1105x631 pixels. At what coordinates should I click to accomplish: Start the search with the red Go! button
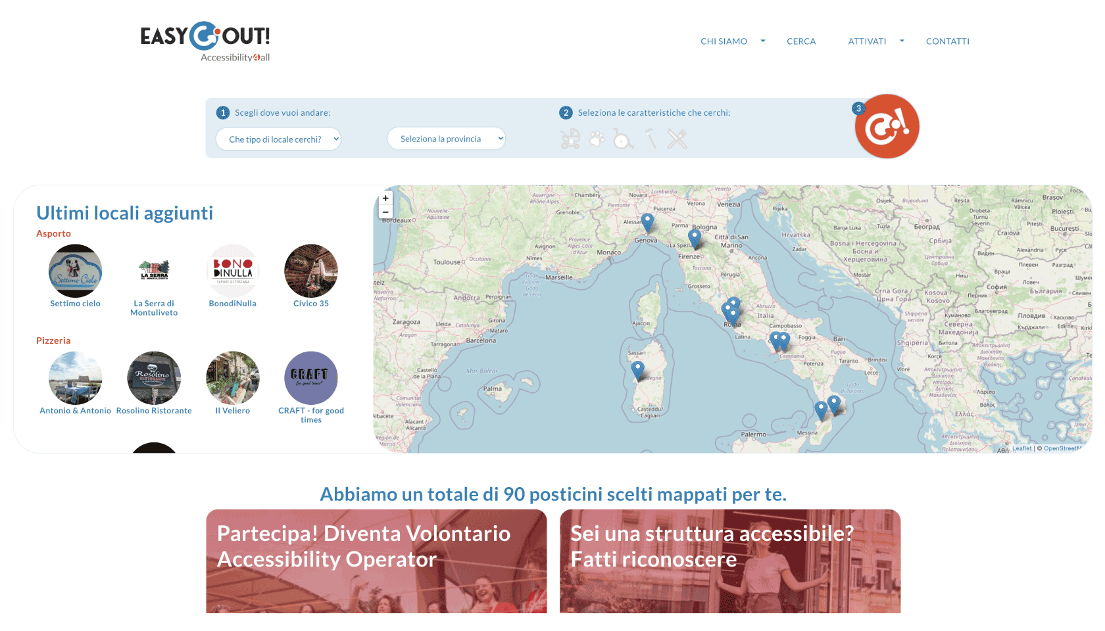tap(887, 126)
